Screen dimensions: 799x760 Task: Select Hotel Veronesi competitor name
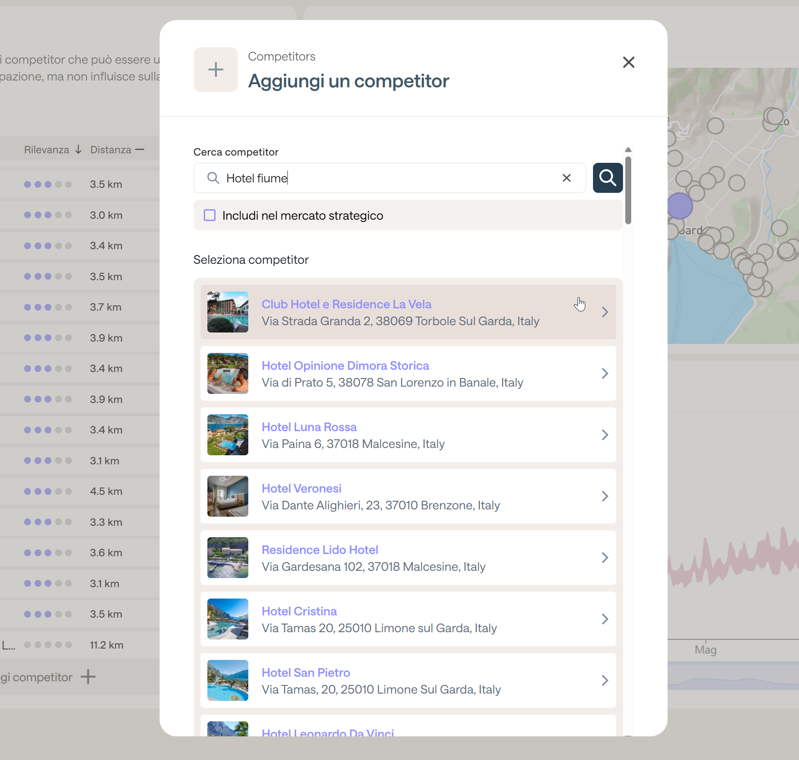302,488
